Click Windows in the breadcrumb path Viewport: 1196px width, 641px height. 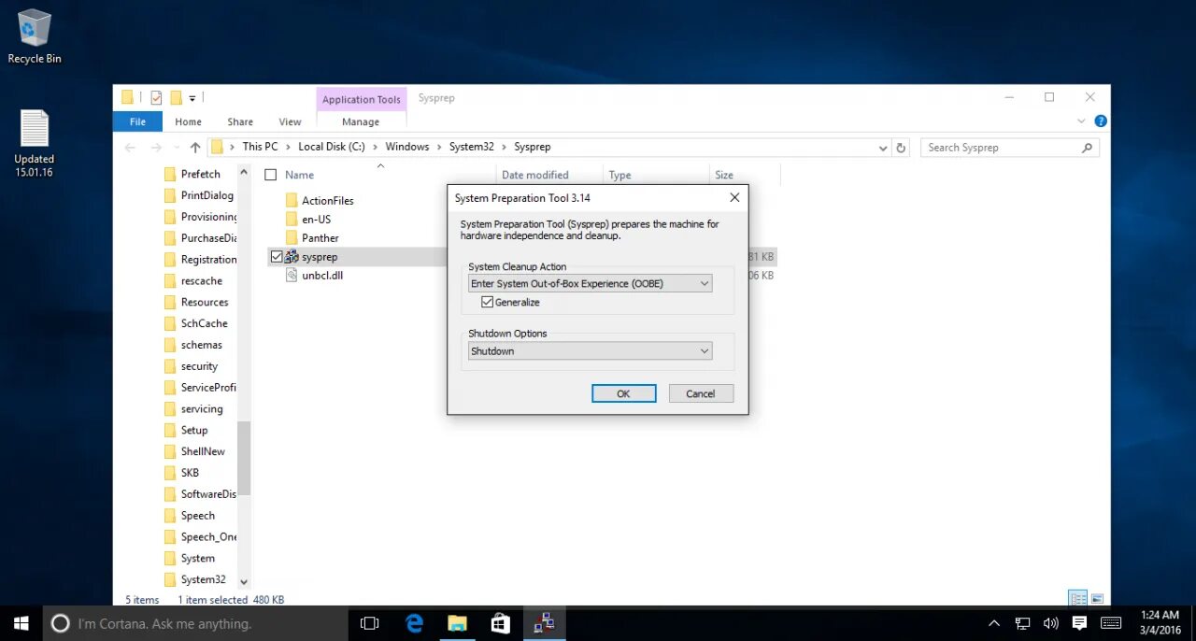(x=407, y=147)
